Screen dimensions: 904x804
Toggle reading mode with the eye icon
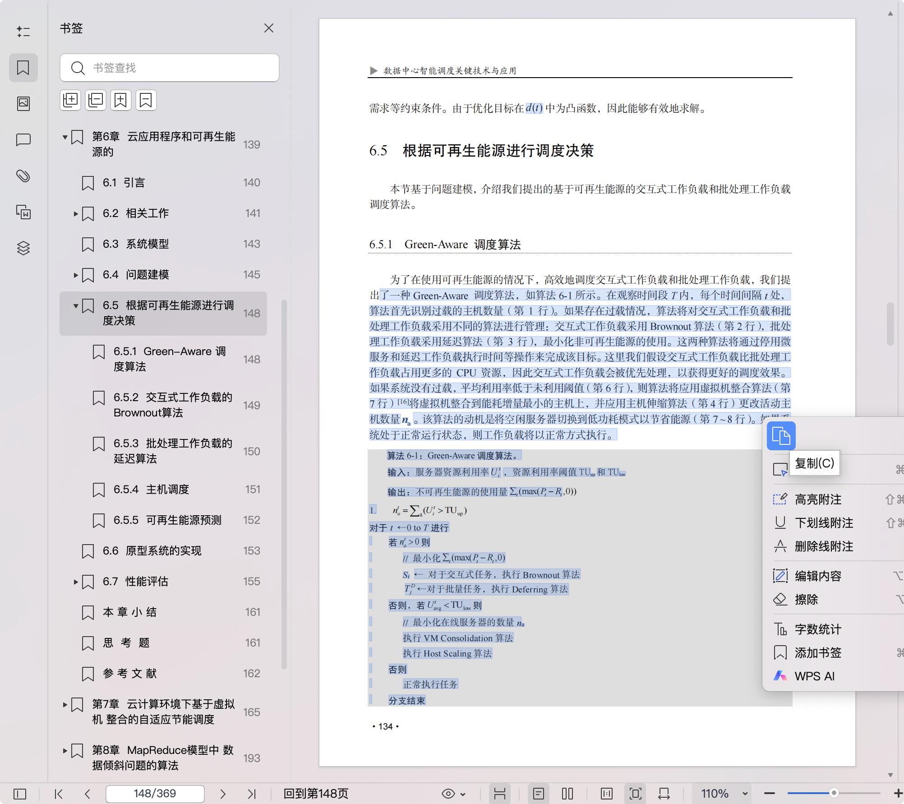(x=448, y=793)
